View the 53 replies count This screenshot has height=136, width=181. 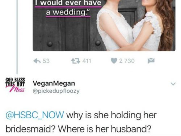coord(46,61)
